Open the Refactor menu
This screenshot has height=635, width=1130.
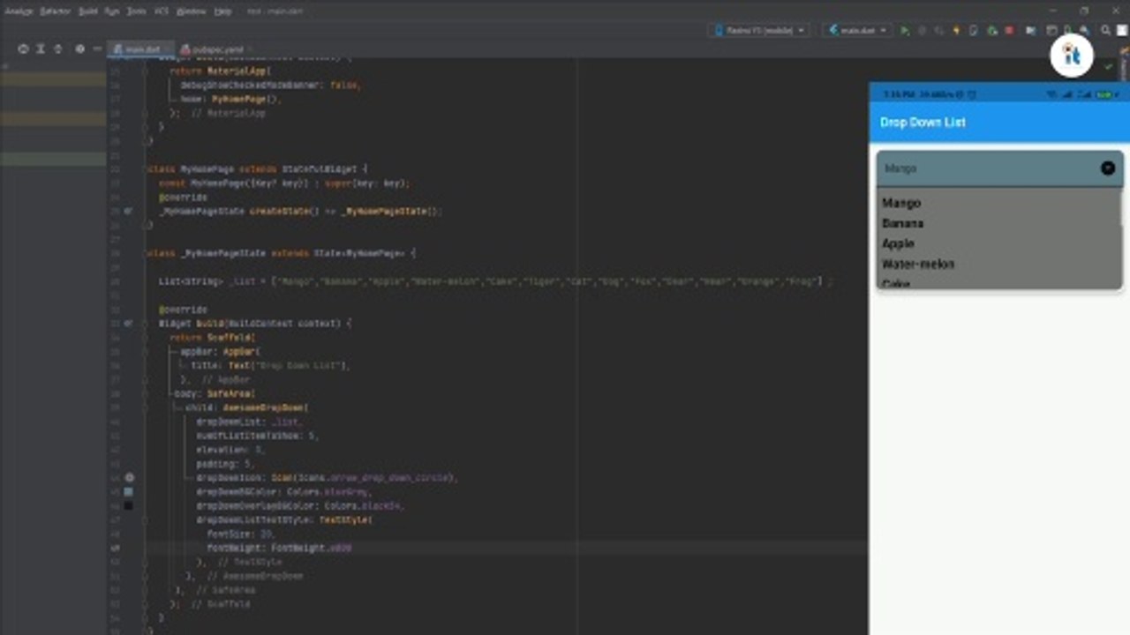(x=55, y=11)
